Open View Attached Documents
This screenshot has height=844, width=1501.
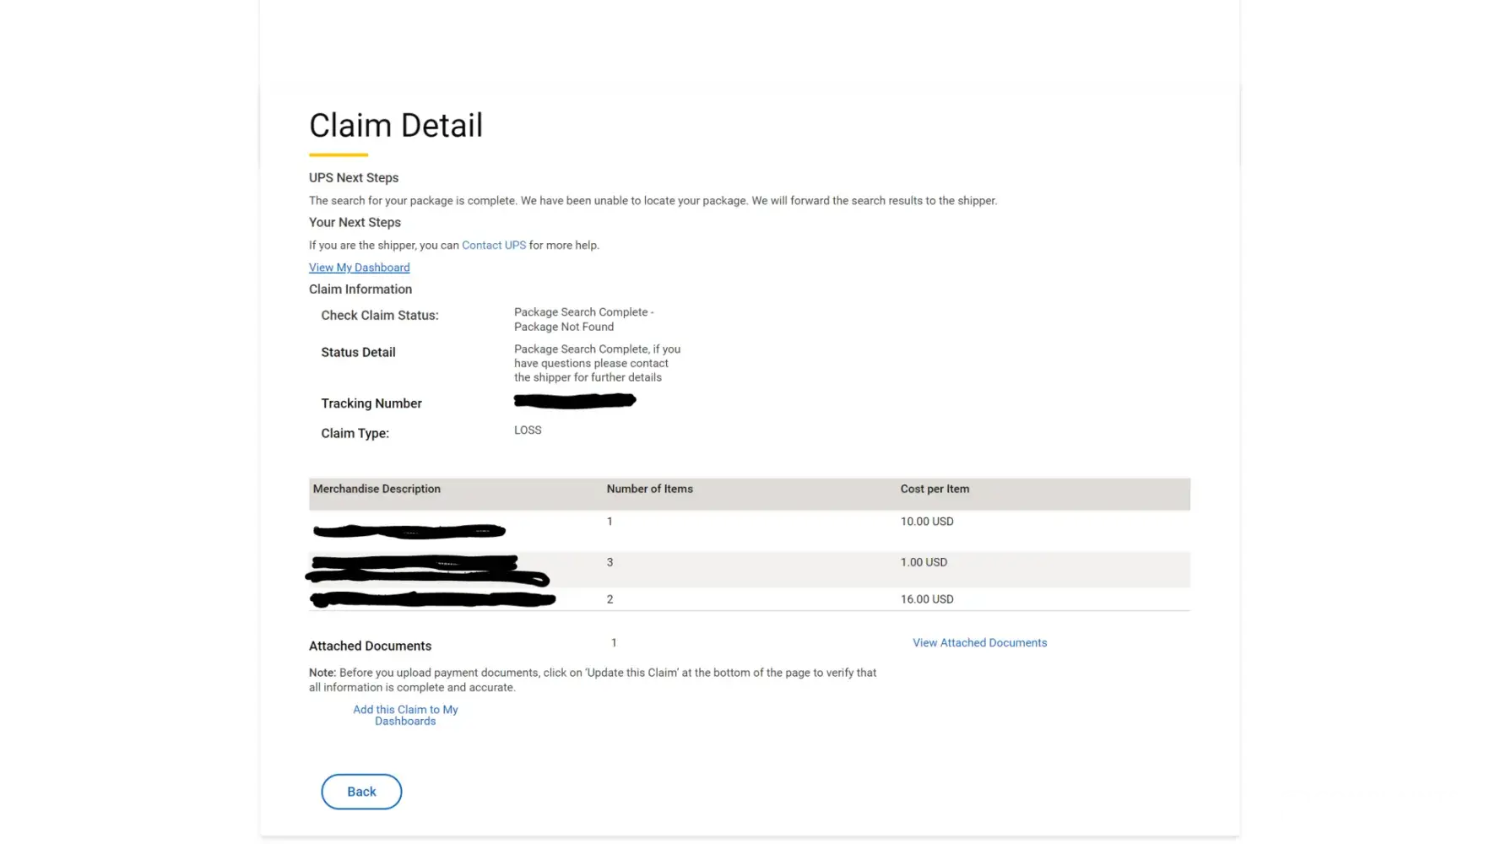[979, 643]
